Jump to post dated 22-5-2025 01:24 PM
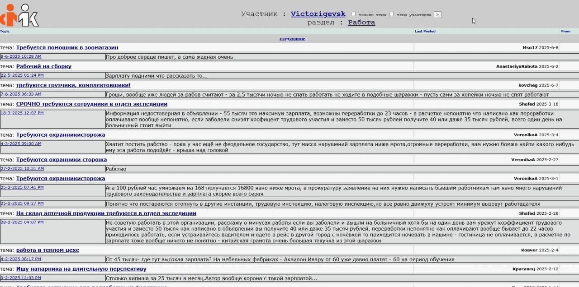This screenshot has height=287, width=579. (x=22, y=75)
